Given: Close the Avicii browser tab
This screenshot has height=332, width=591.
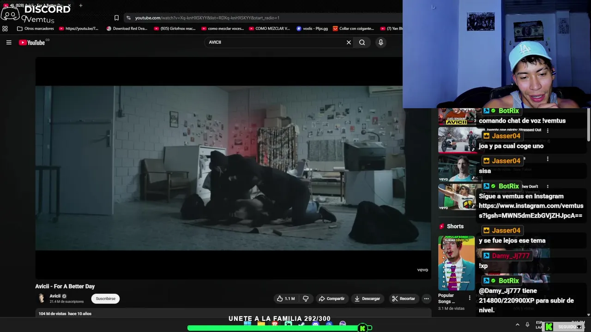Looking at the screenshot, I should [69, 6].
